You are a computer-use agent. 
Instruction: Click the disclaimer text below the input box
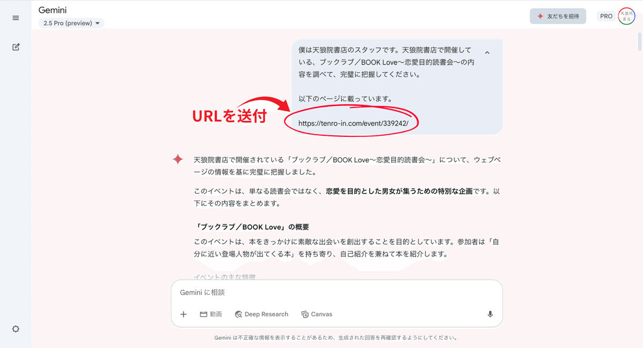point(336,338)
